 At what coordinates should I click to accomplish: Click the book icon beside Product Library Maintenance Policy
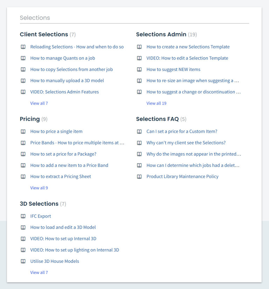tap(139, 176)
